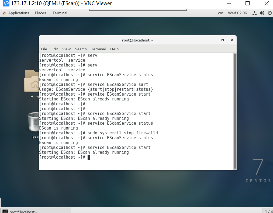Screen dimensions: 273x213
Task: Click the 'sudo systemctl stop firewalld' command line
Action: 98,133
